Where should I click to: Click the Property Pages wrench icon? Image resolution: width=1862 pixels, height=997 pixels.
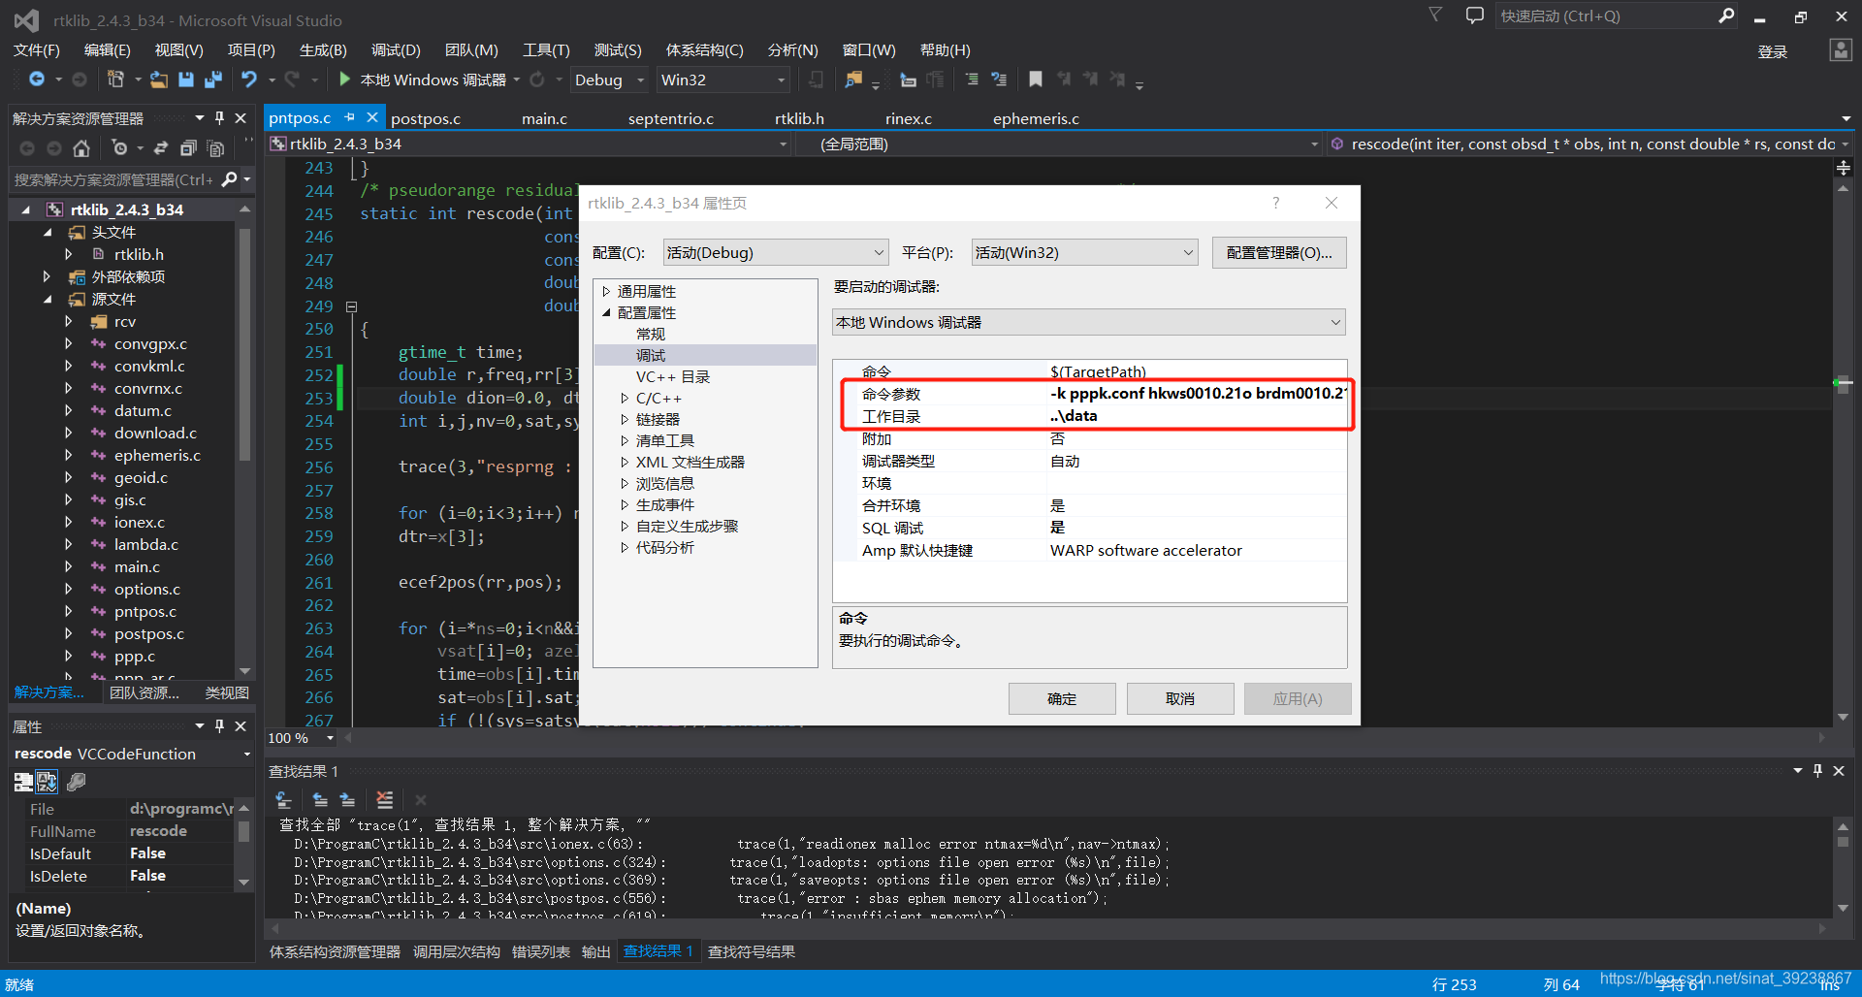(x=77, y=782)
